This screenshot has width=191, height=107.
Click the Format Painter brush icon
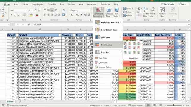click(3, 16)
